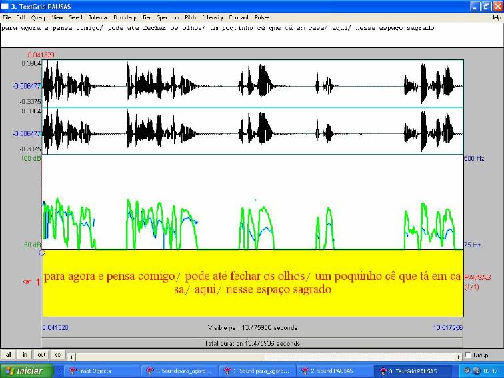Click the 'sel' zoom button

[58, 355]
